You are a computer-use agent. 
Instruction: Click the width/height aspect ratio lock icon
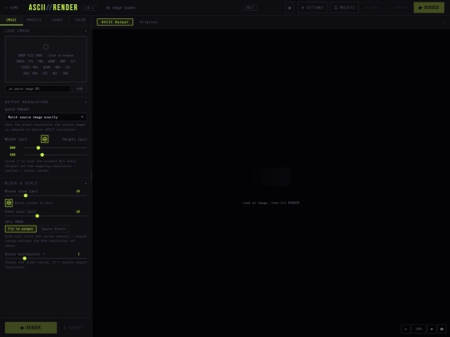click(x=44, y=139)
